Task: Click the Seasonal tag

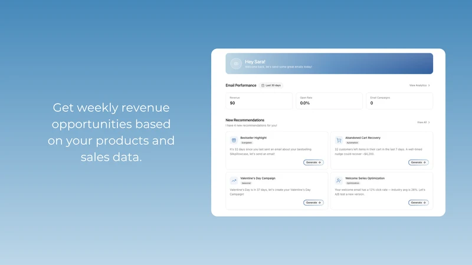Action: 246,183
